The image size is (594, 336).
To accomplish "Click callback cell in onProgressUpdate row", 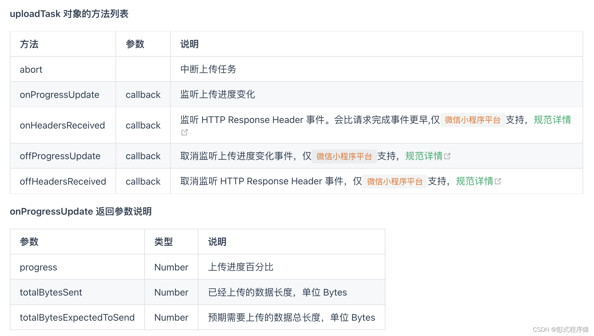I will click(x=143, y=95).
